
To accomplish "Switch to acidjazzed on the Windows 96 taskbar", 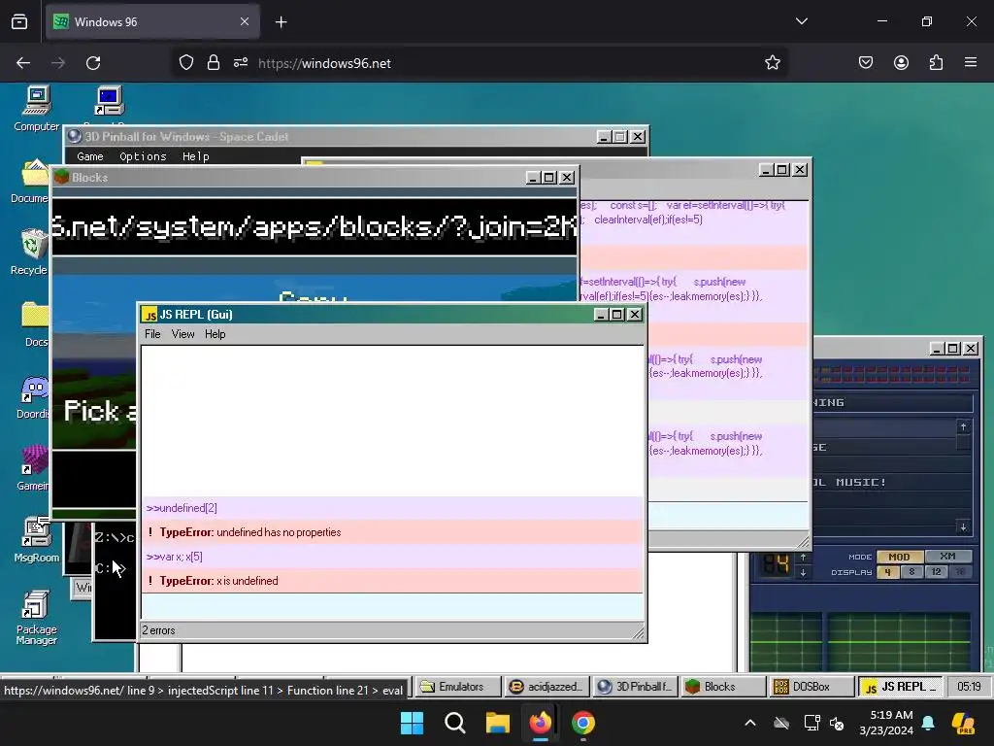I will 547,687.
